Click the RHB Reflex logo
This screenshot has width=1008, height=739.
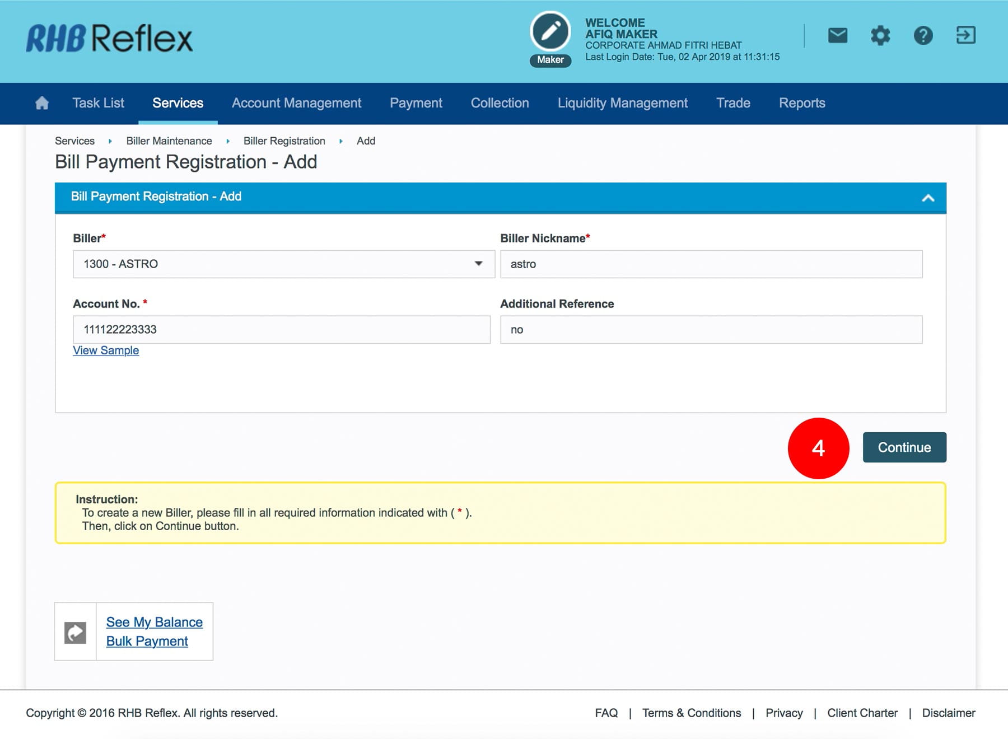point(109,39)
